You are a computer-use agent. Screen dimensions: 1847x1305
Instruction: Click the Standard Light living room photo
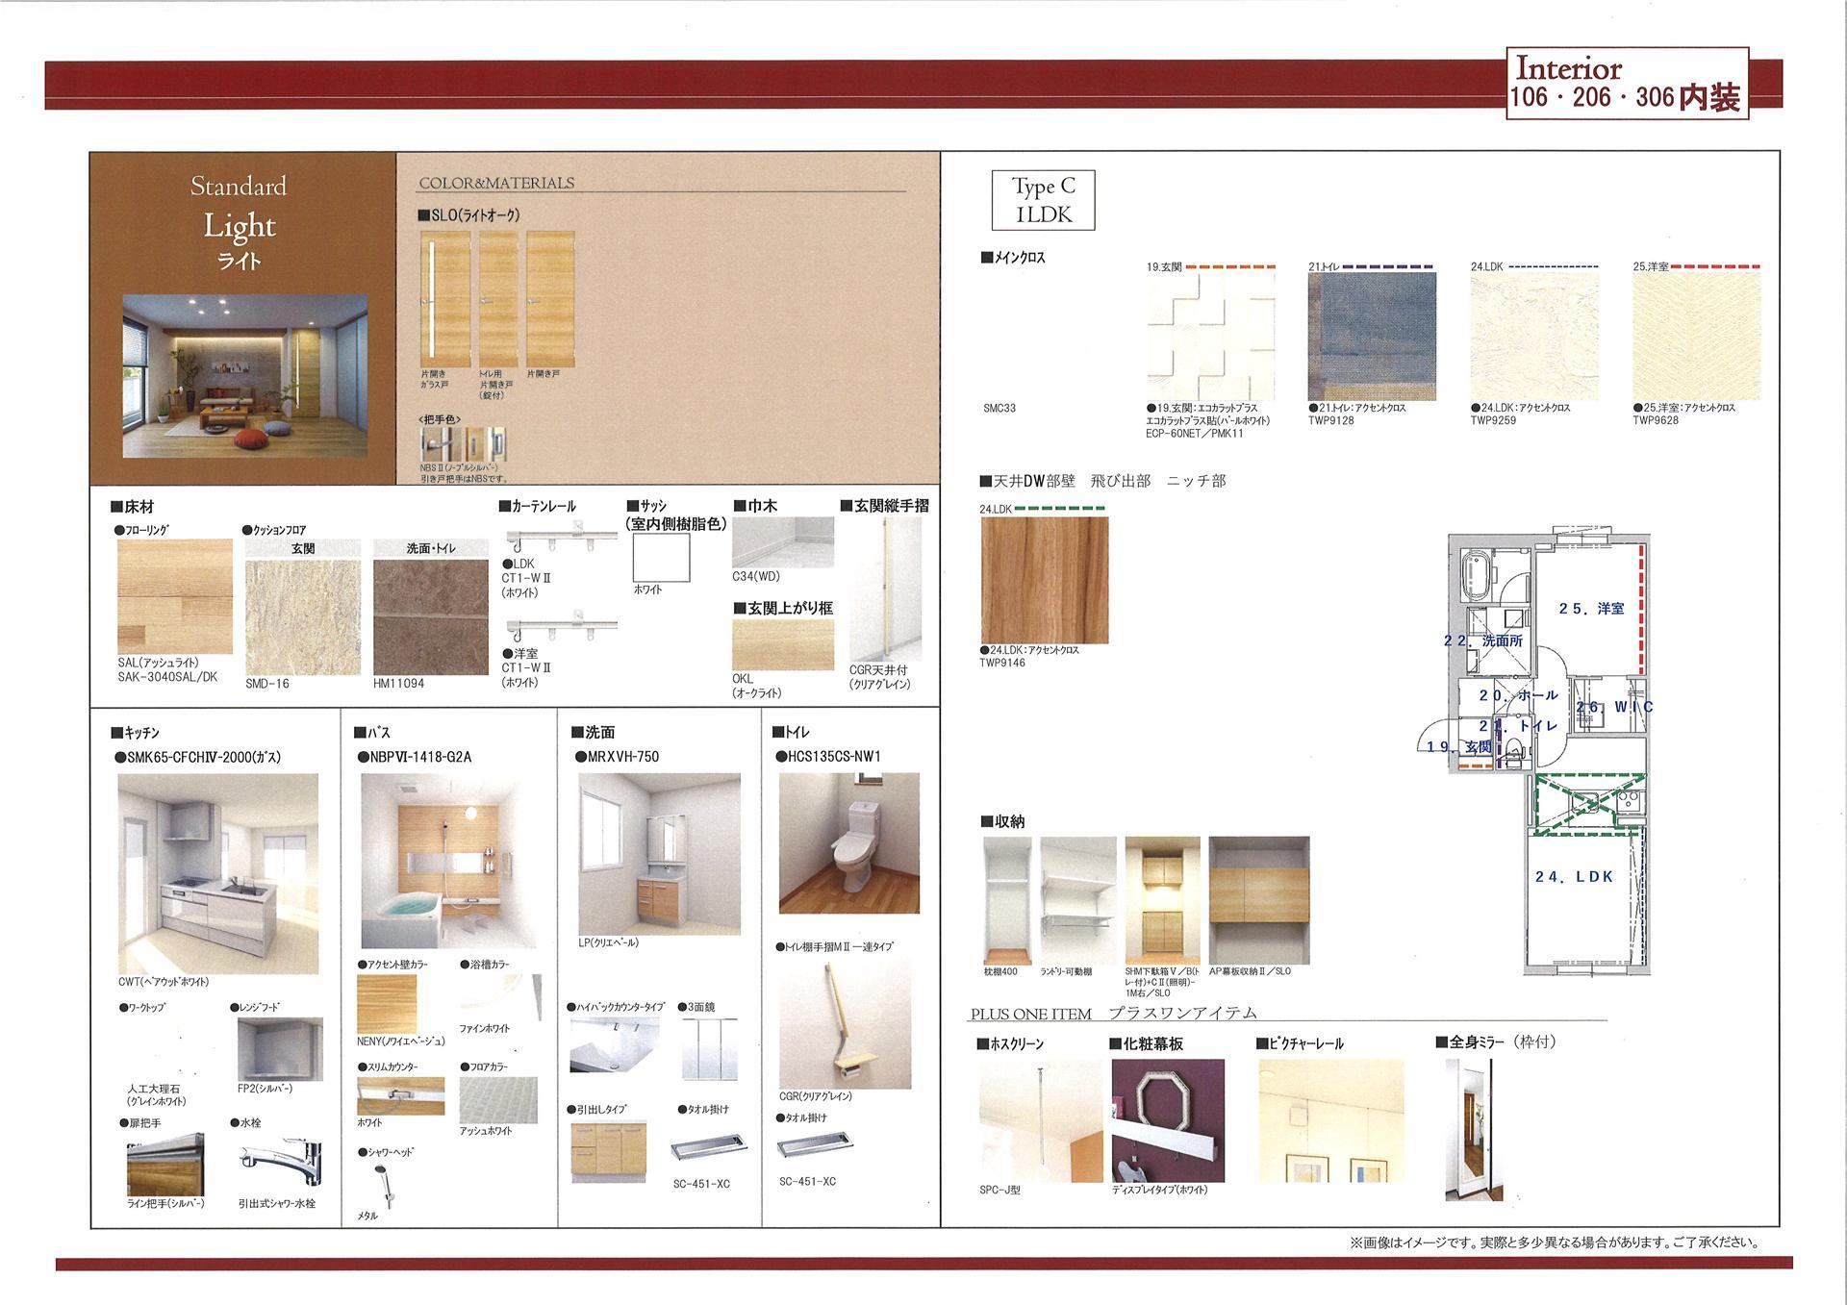click(244, 375)
